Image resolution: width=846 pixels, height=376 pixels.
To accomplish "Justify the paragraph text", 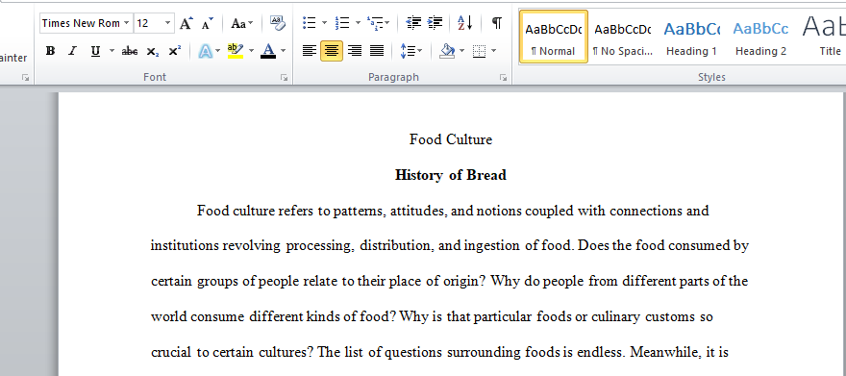I will [x=377, y=51].
